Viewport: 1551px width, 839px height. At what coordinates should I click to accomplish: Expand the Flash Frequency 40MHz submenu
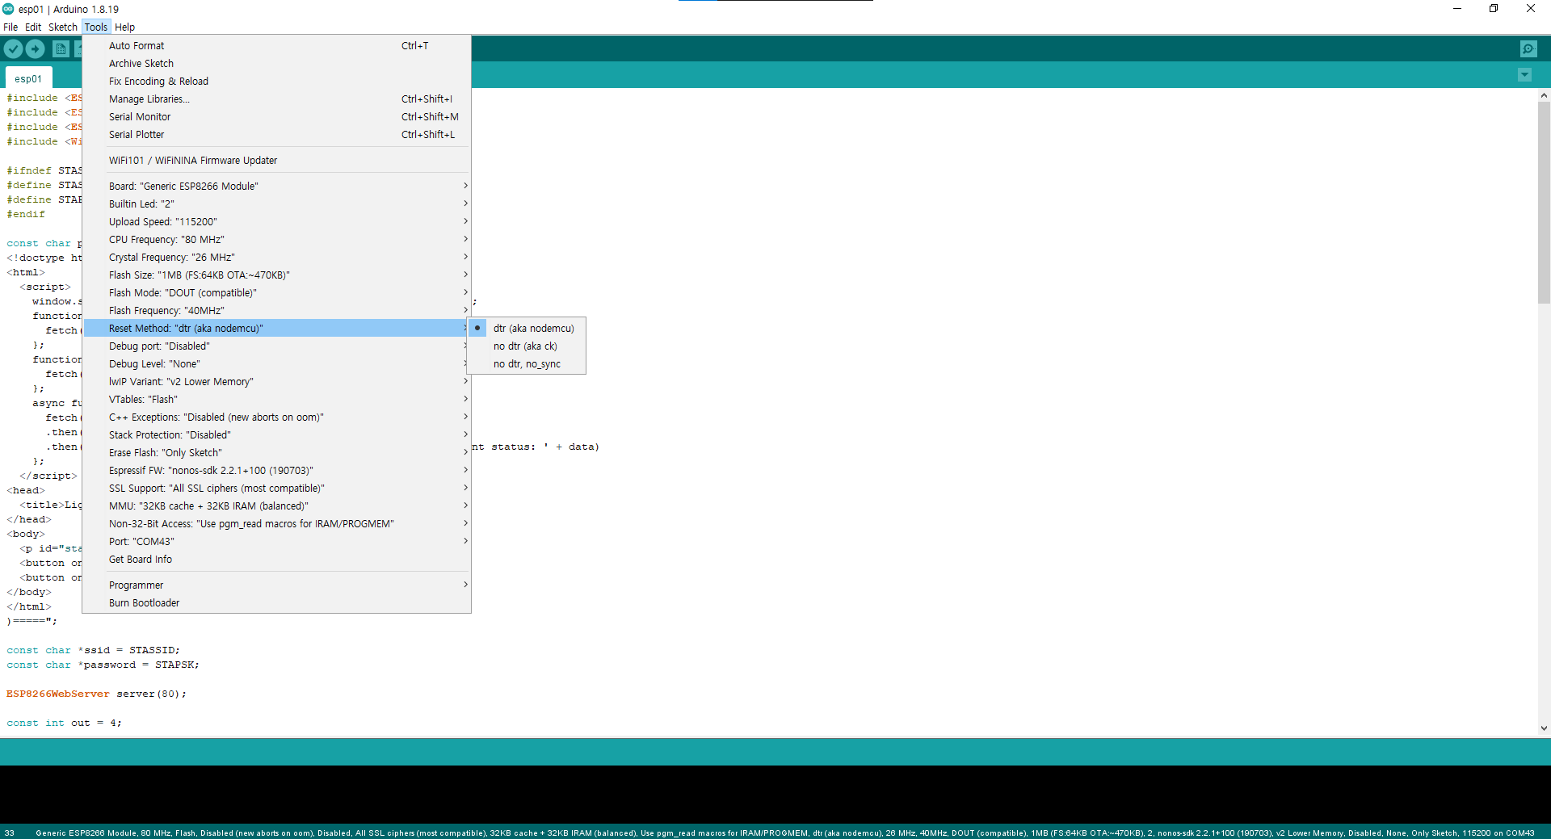(276, 311)
